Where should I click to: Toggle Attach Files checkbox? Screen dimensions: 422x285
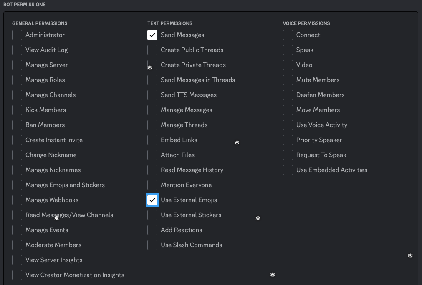(x=152, y=155)
